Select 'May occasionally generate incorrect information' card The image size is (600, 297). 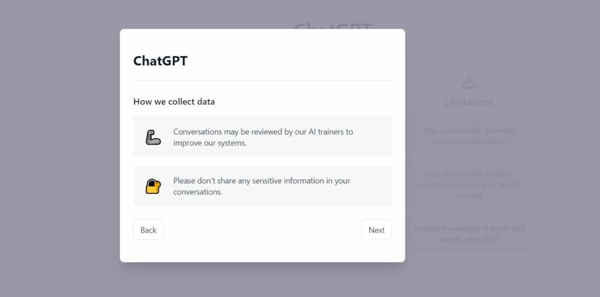pyautogui.click(x=469, y=136)
